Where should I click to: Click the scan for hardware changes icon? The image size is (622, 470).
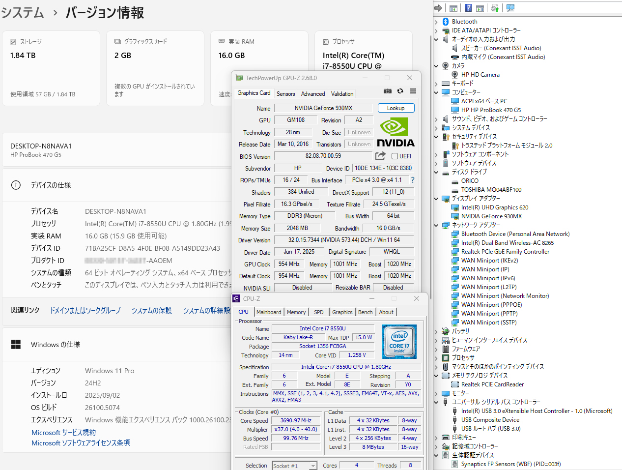point(510,8)
